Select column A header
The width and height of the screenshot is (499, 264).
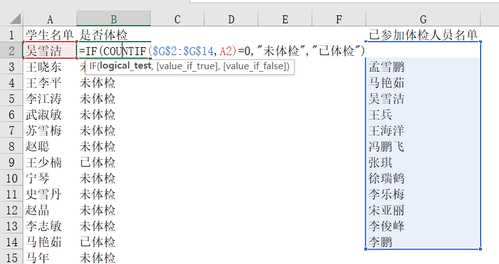click(x=50, y=19)
